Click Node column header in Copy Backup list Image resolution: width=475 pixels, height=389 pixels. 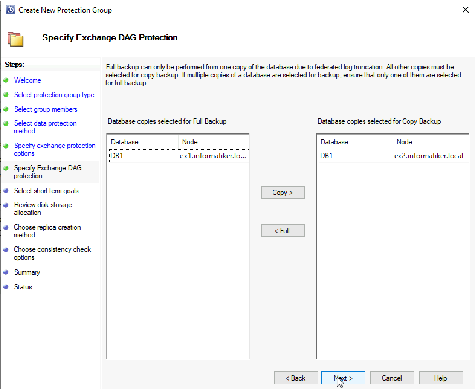431,142
